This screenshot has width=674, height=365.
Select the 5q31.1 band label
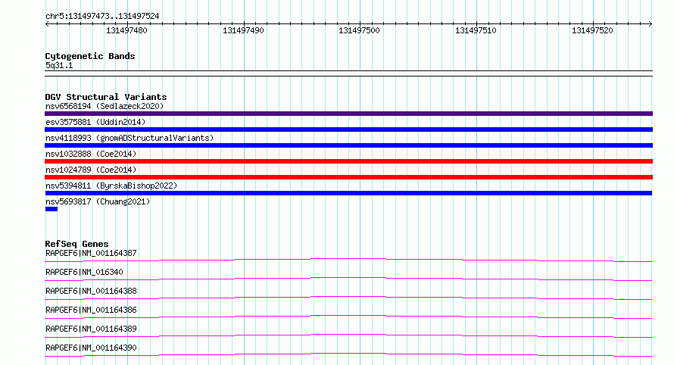pyautogui.click(x=59, y=65)
